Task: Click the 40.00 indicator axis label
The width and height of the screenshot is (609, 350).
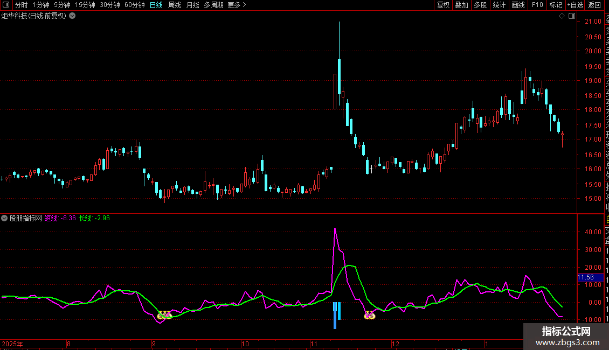Action: point(593,232)
